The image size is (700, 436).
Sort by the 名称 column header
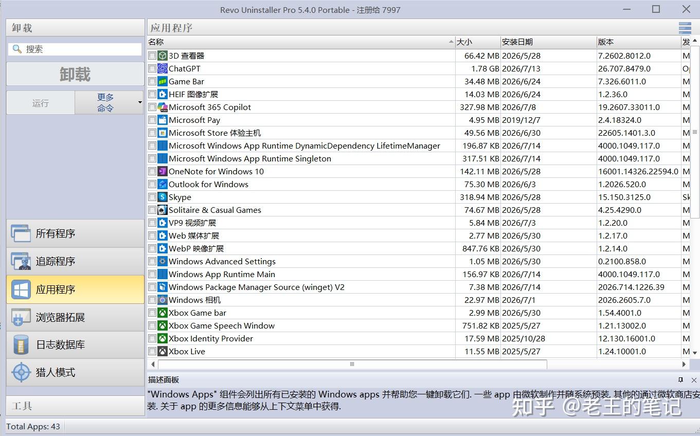click(x=301, y=42)
